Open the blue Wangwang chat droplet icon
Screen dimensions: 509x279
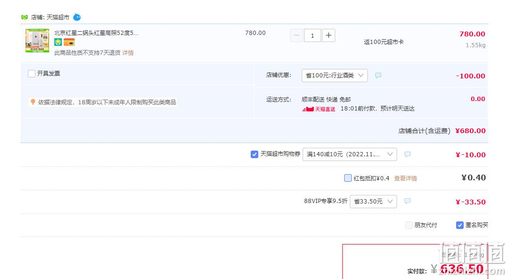[x=77, y=17]
